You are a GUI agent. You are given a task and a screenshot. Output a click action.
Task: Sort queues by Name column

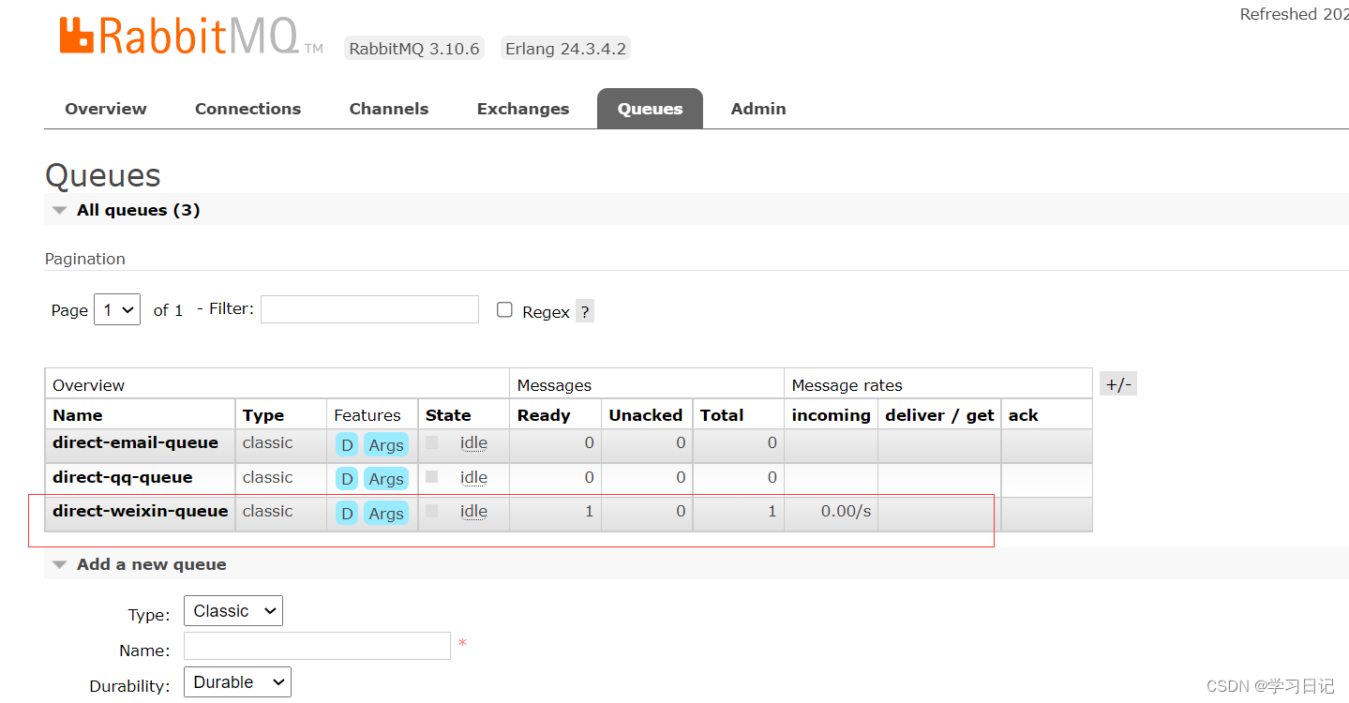[78, 415]
